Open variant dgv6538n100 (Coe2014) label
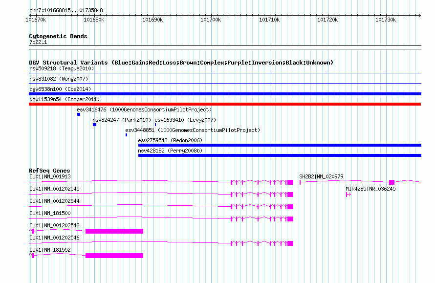 pyautogui.click(x=60, y=89)
